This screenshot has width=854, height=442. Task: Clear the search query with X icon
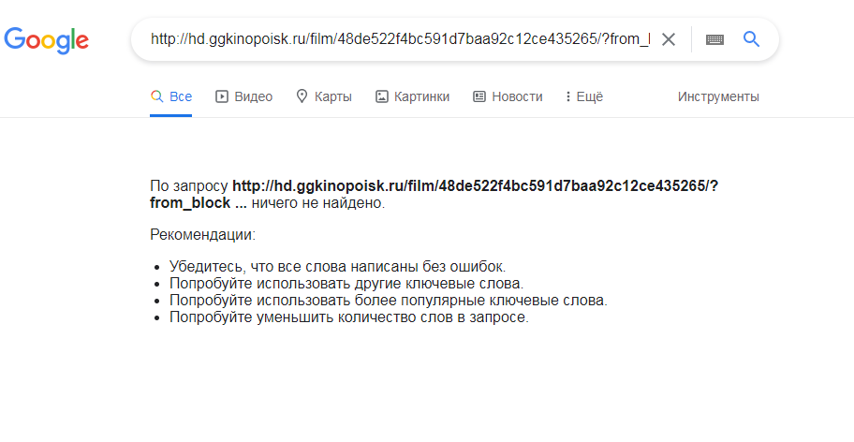(669, 39)
